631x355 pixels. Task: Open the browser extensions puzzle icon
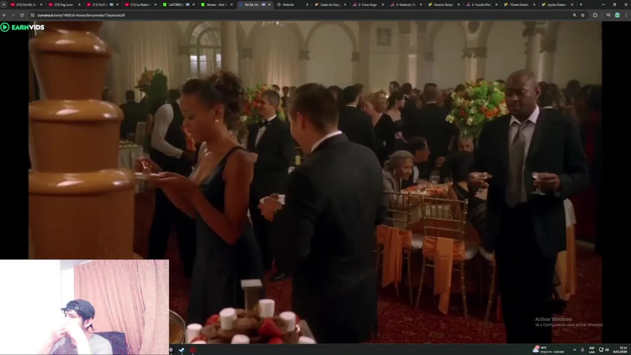[x=595, y=15]
